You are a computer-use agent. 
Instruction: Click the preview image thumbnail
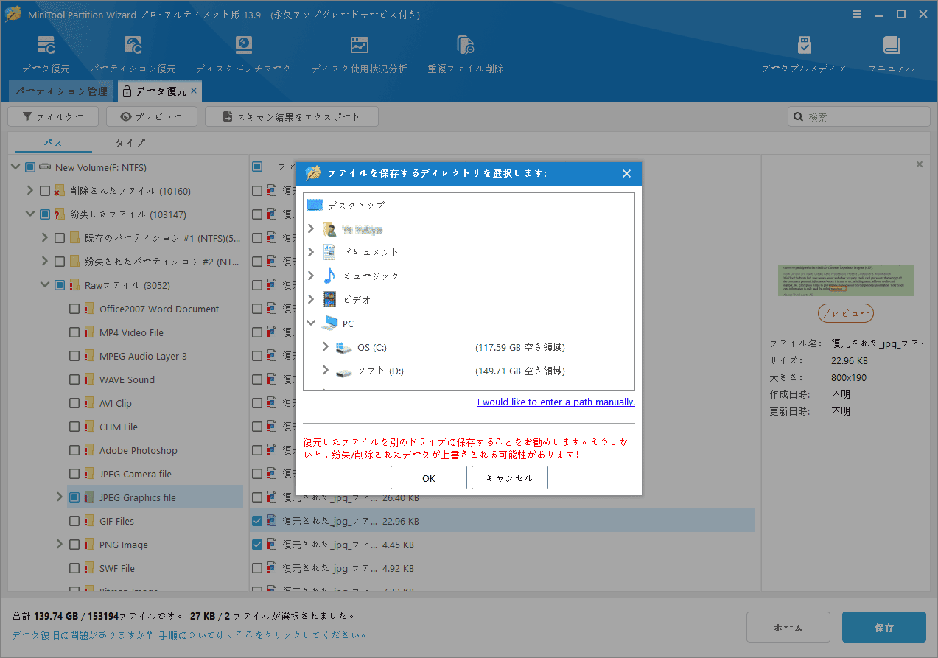click(845, 280)
